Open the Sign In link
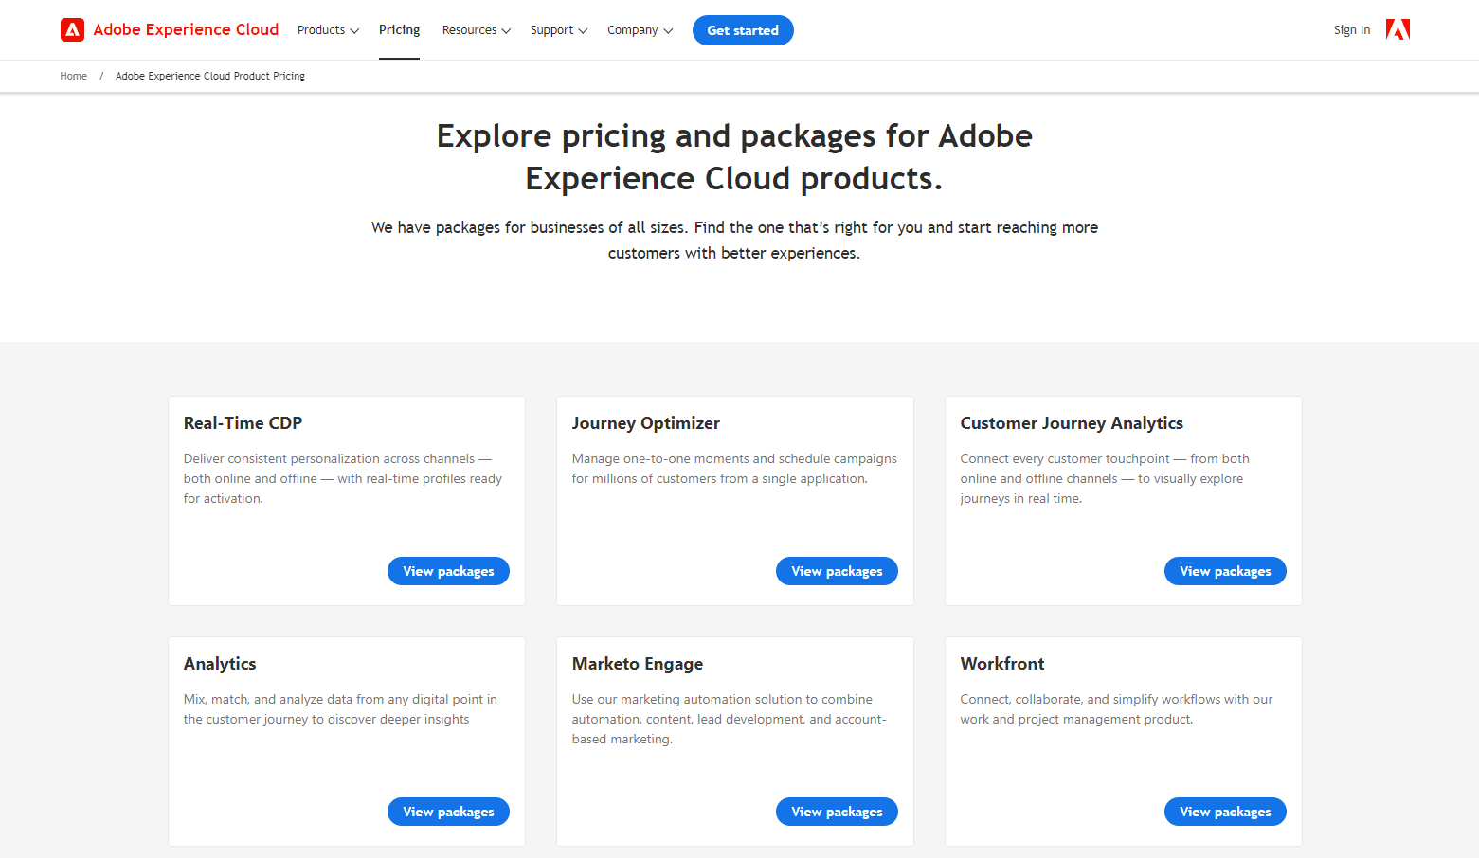Viewport: 1479px width, 858px height. [1351, 29]
